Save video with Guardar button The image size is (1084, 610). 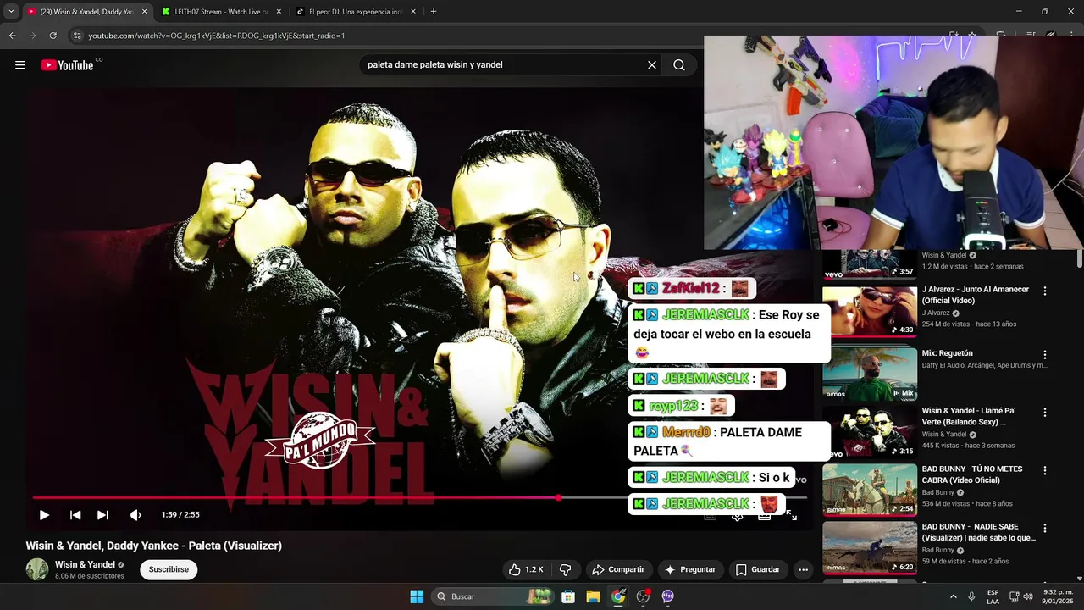click(758, 569)
